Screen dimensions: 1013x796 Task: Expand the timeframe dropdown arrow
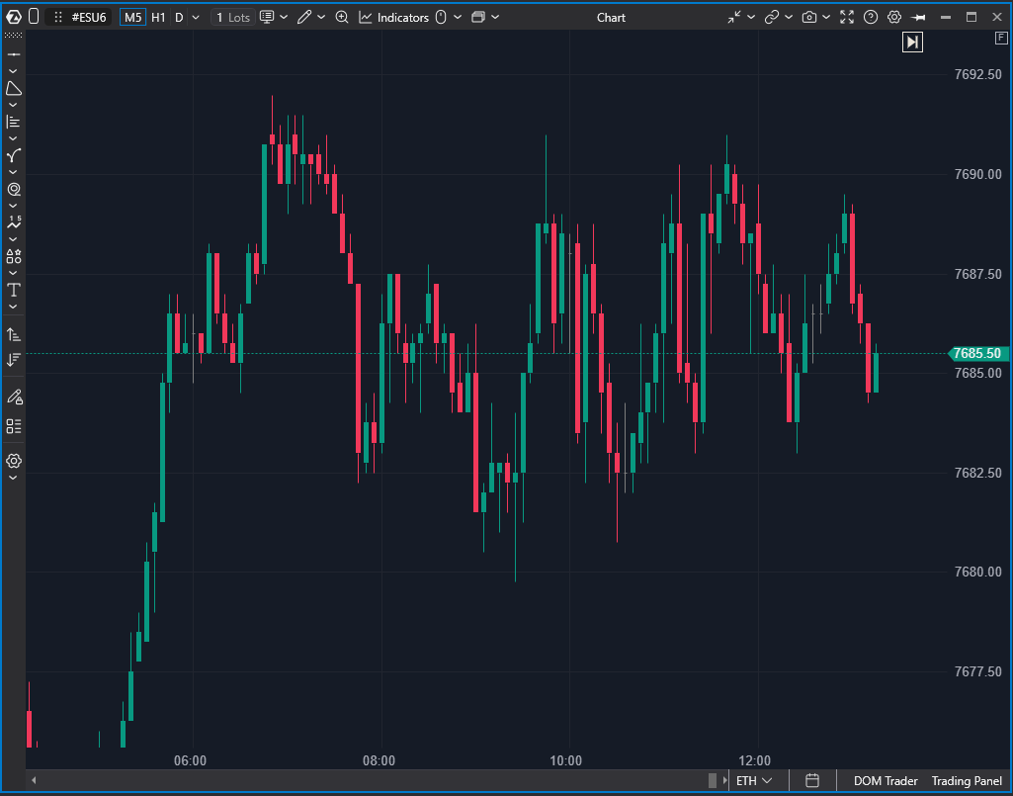pos(196,18)
